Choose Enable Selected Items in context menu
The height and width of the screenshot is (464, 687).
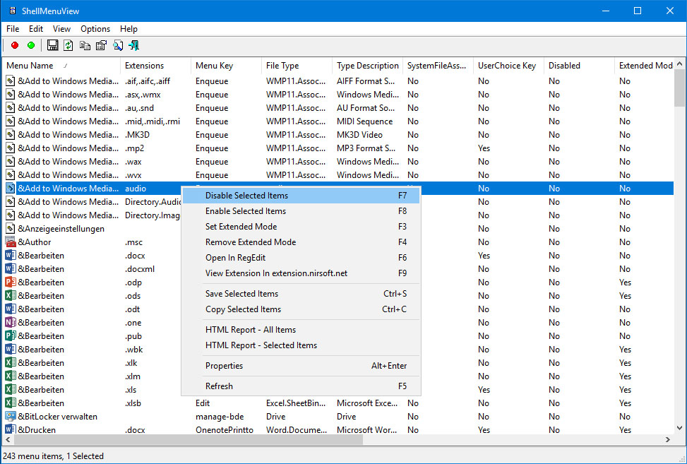(x=301, y=211)
